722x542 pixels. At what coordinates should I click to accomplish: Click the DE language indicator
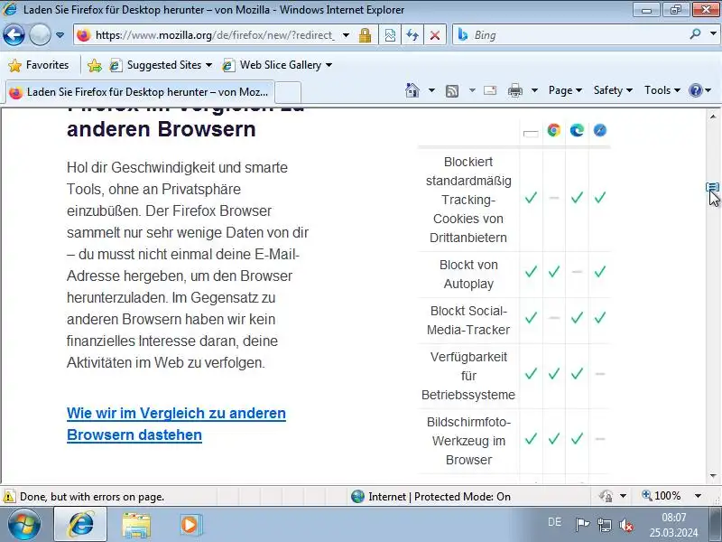554,522
